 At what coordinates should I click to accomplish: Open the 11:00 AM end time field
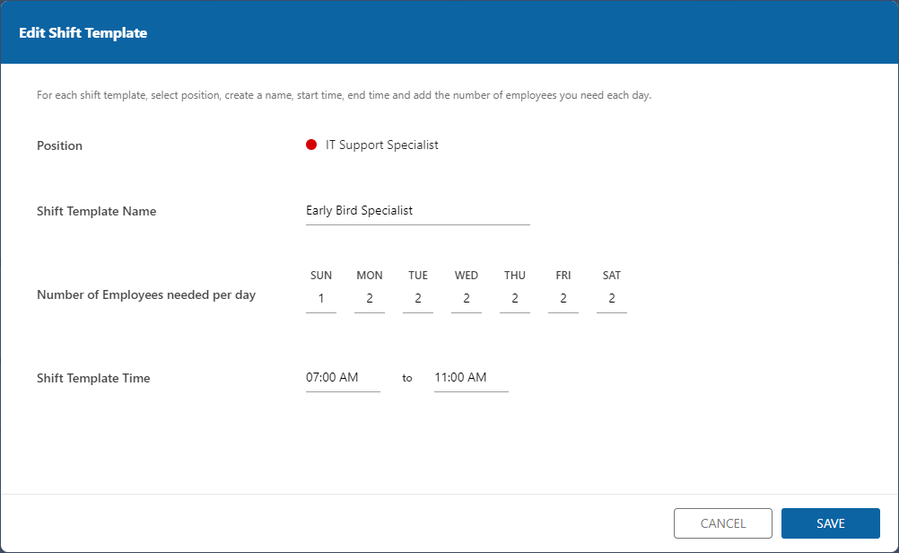tap(471, 378)
